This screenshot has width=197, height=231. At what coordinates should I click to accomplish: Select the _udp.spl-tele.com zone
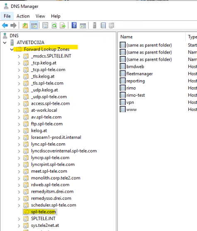click(x=49, y=97)
